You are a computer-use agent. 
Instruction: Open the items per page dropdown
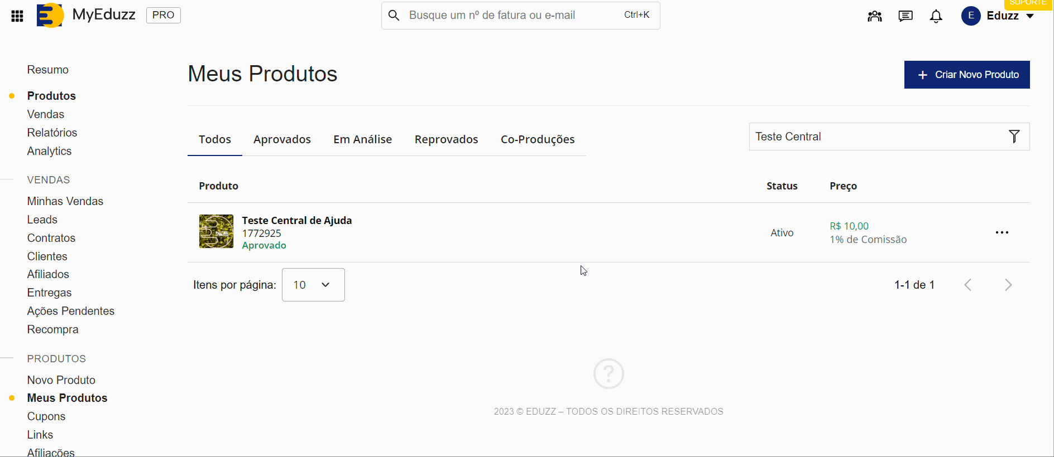tap(313, 285)
